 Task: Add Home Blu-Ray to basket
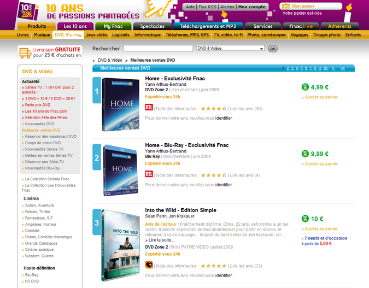coord(320,164)
